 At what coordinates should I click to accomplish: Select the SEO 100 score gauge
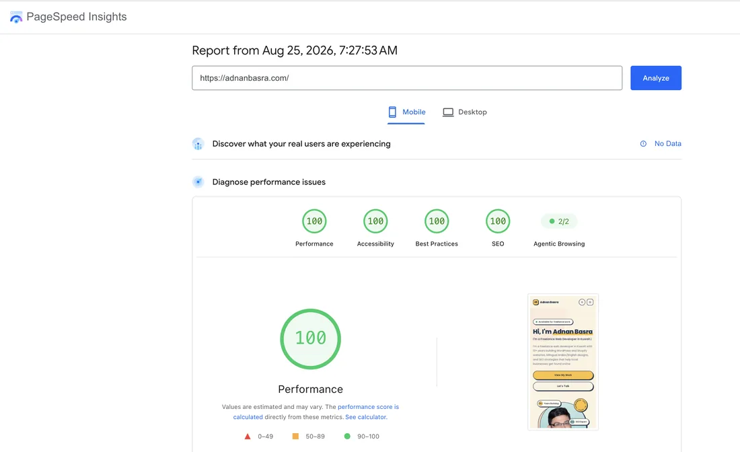pyautogui.click(x=497, y=221)
